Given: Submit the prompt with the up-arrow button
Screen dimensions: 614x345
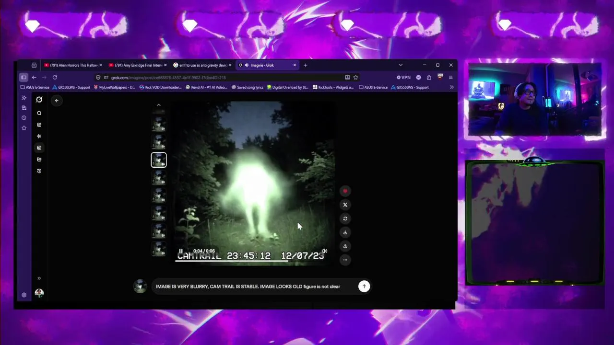Looking at the screenshot, I should click(x=364, y=286).
